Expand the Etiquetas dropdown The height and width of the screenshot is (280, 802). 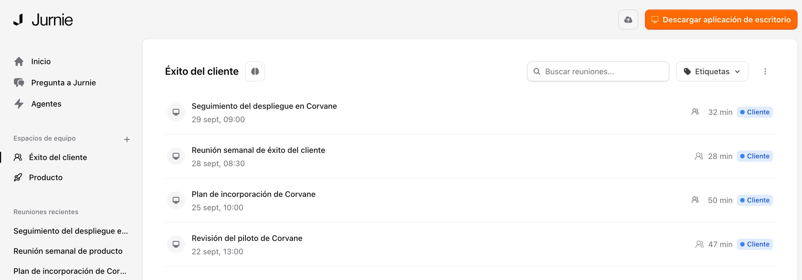(712, 71)
